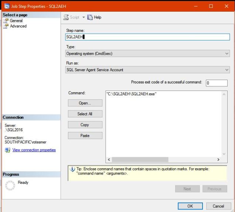The width and height of the screenshot is (235, 212).
Task: Click the Advanced page icon
Action: [x=6, y=26]
